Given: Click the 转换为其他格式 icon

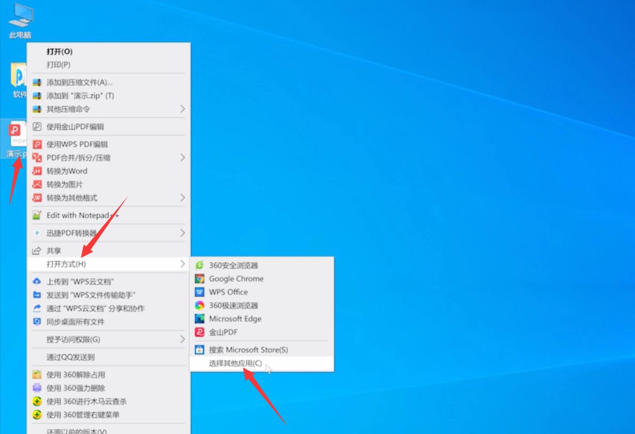Looking at the screenshot, I should [x=37, y=198].
